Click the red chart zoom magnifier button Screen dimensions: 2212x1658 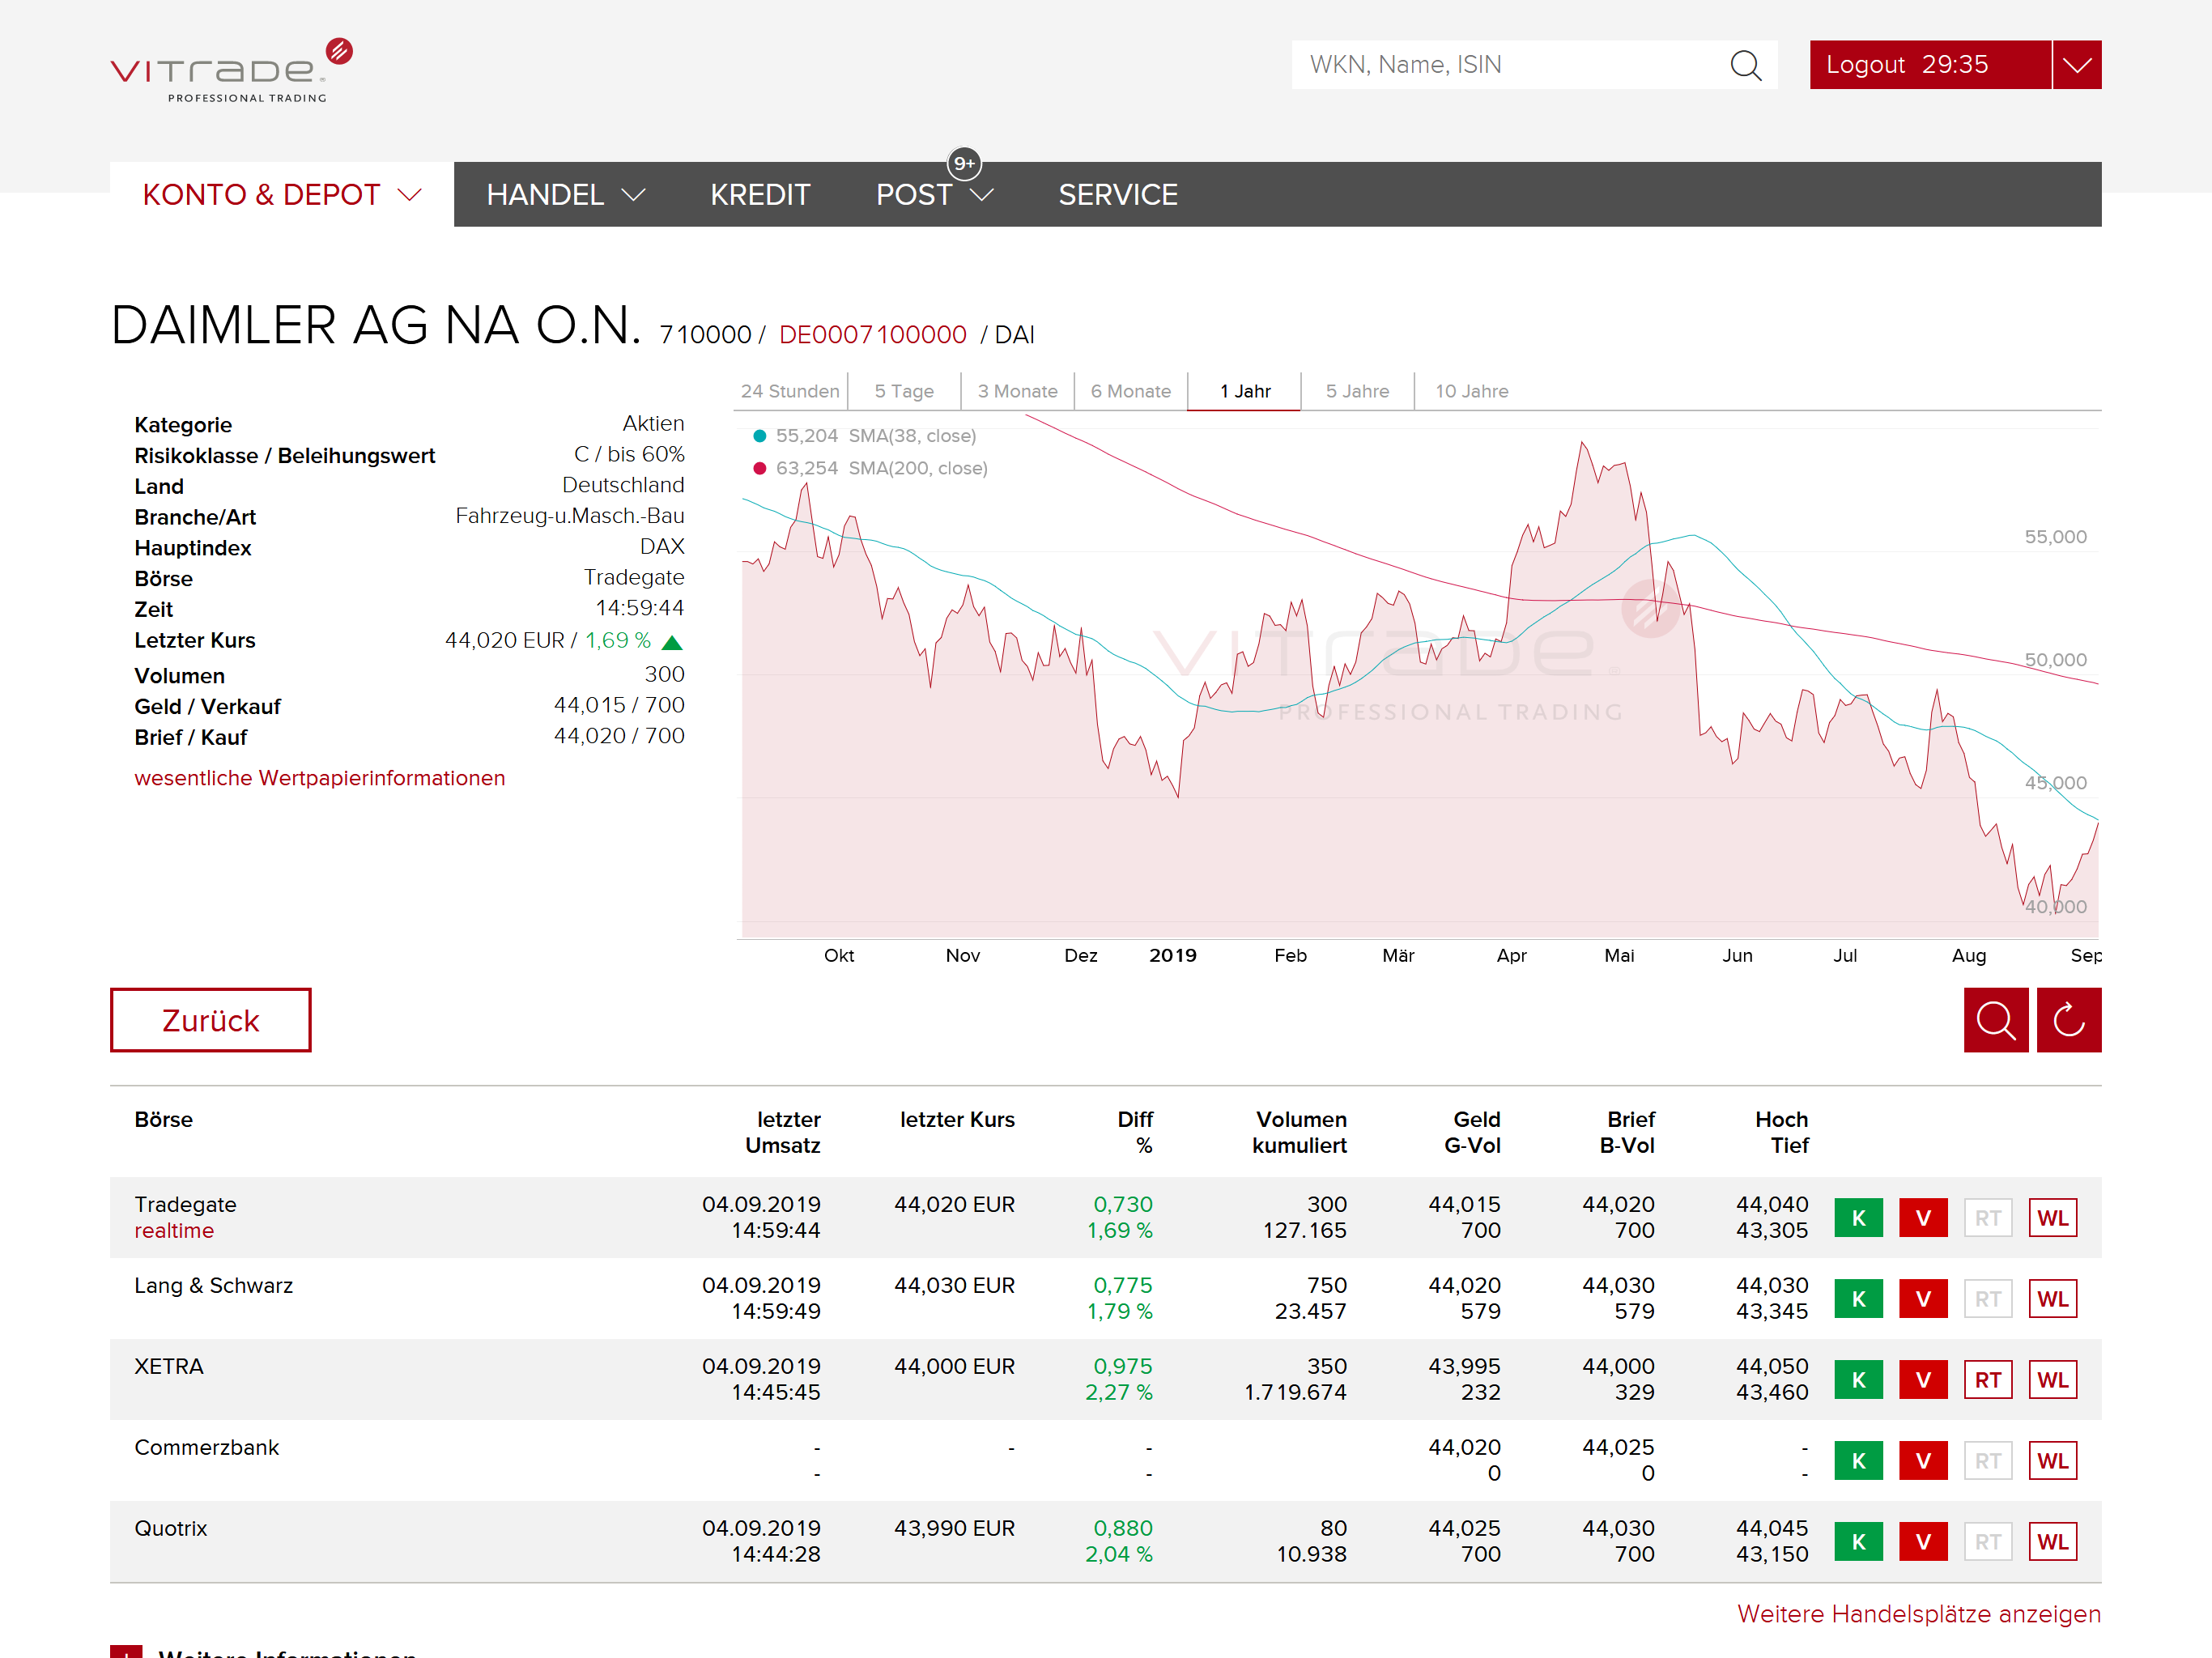1995,1020
